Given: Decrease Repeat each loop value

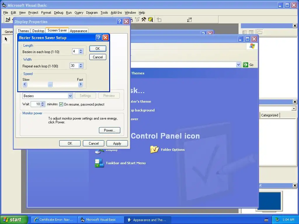Looking at the screenshot, I should click(81, 67).
